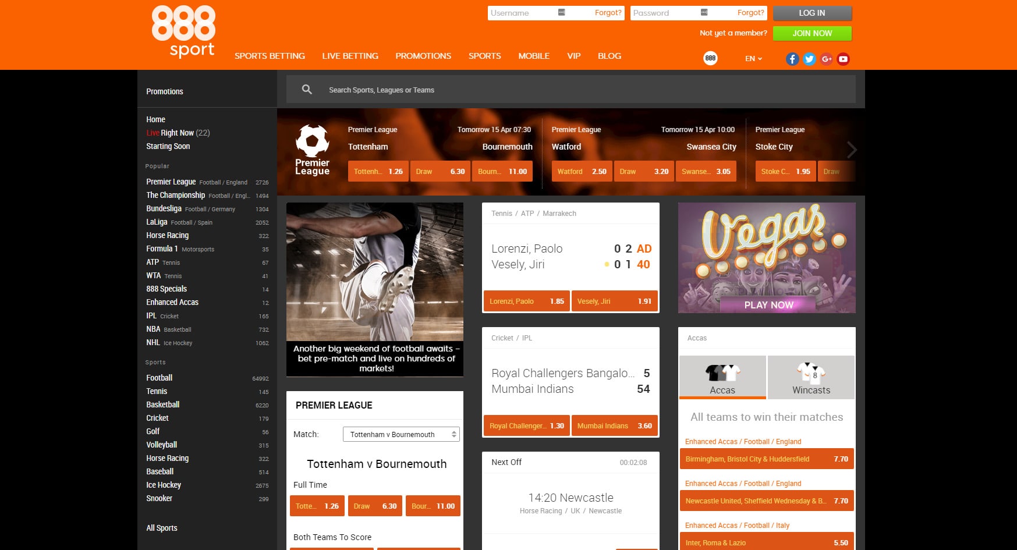The image size is (1017, 550).
Task: Click the round 888 badge icon
Action: pyautogui.click(x=710, y=58)
